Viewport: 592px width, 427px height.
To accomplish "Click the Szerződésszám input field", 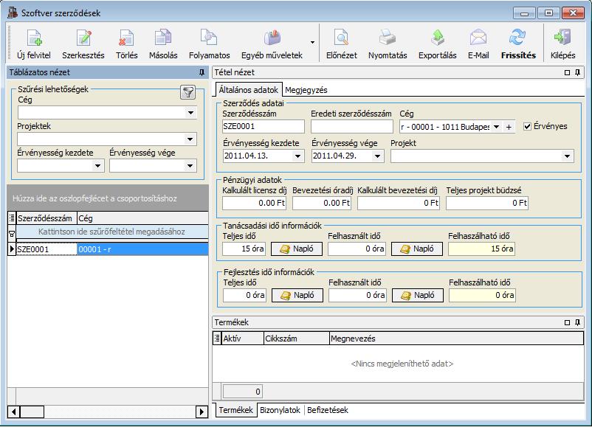I will (x=264, y=126).
